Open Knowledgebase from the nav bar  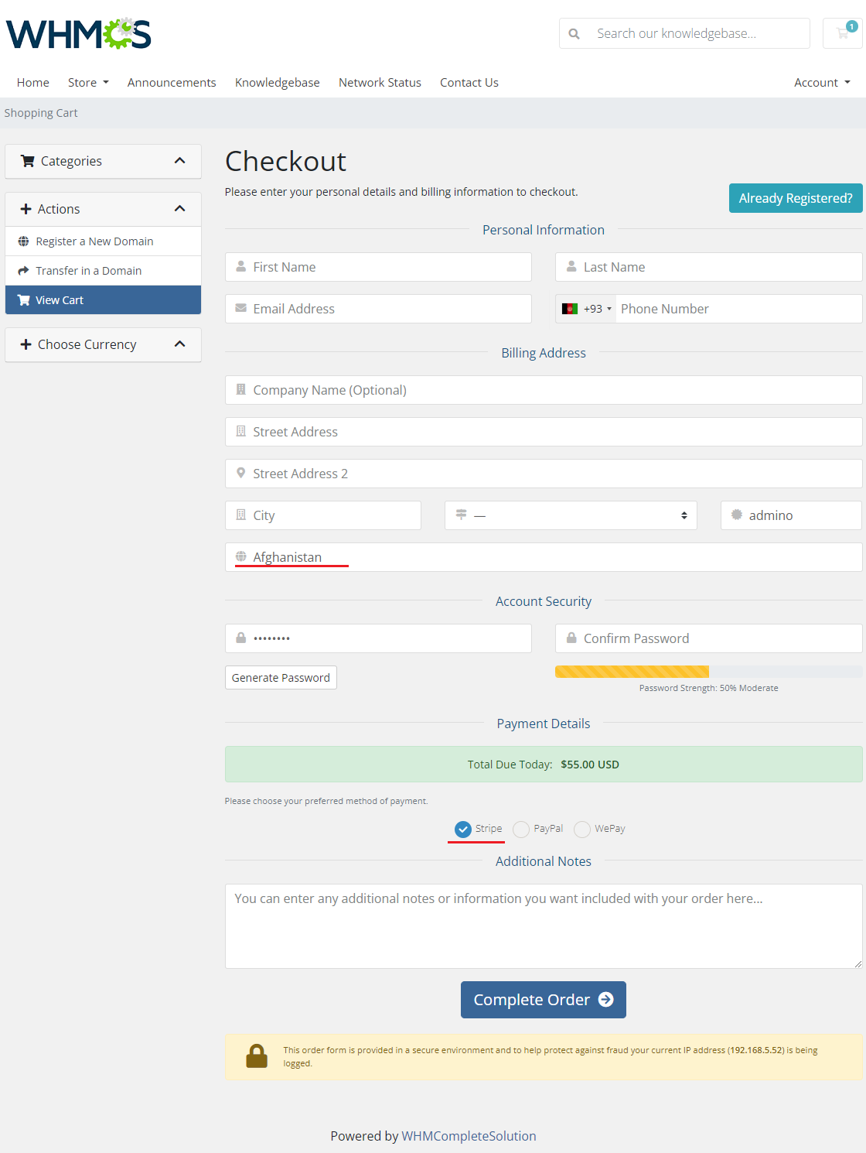tap(278, 83)
